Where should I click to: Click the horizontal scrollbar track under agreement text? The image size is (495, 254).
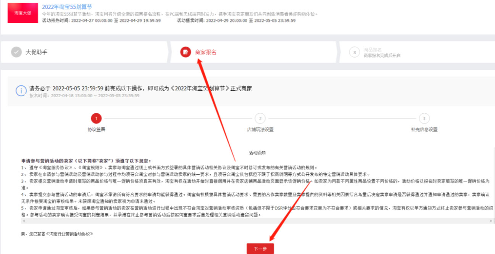[256, 221]
